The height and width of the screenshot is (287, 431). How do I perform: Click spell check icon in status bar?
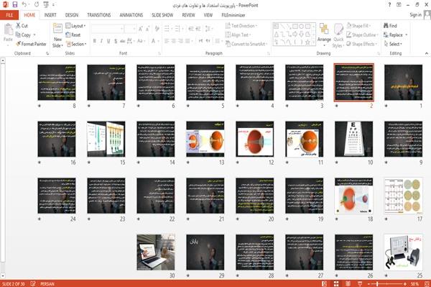[x=33, y=283]
